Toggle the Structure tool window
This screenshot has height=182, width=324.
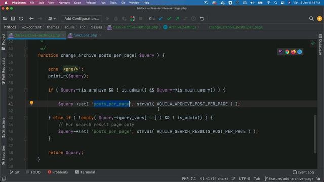point(3,127)
